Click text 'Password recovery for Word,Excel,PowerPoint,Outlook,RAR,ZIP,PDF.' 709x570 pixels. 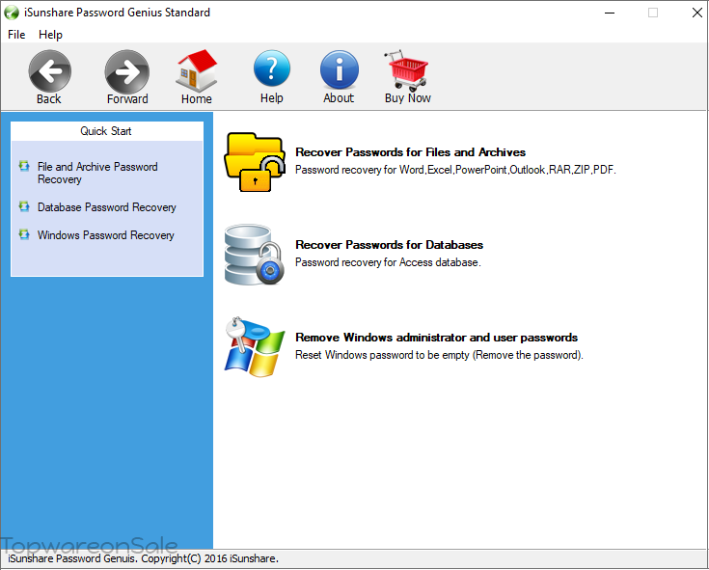coord(455,170)
